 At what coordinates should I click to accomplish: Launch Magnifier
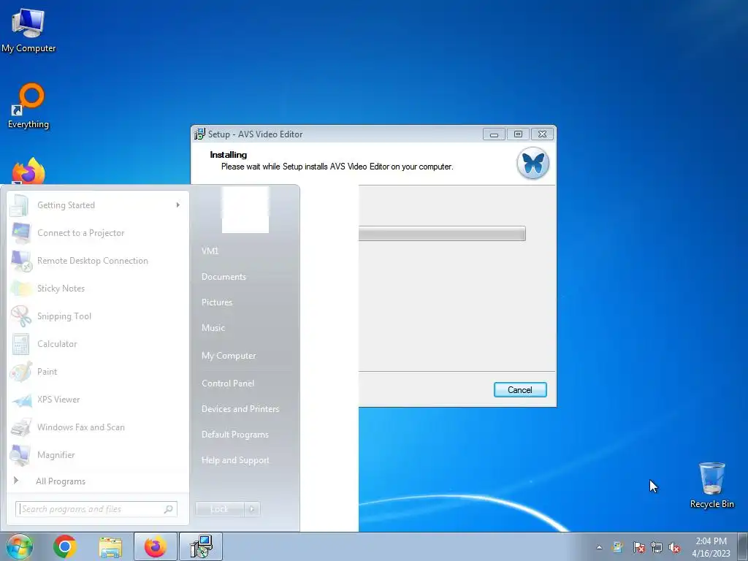click(98, 454)
